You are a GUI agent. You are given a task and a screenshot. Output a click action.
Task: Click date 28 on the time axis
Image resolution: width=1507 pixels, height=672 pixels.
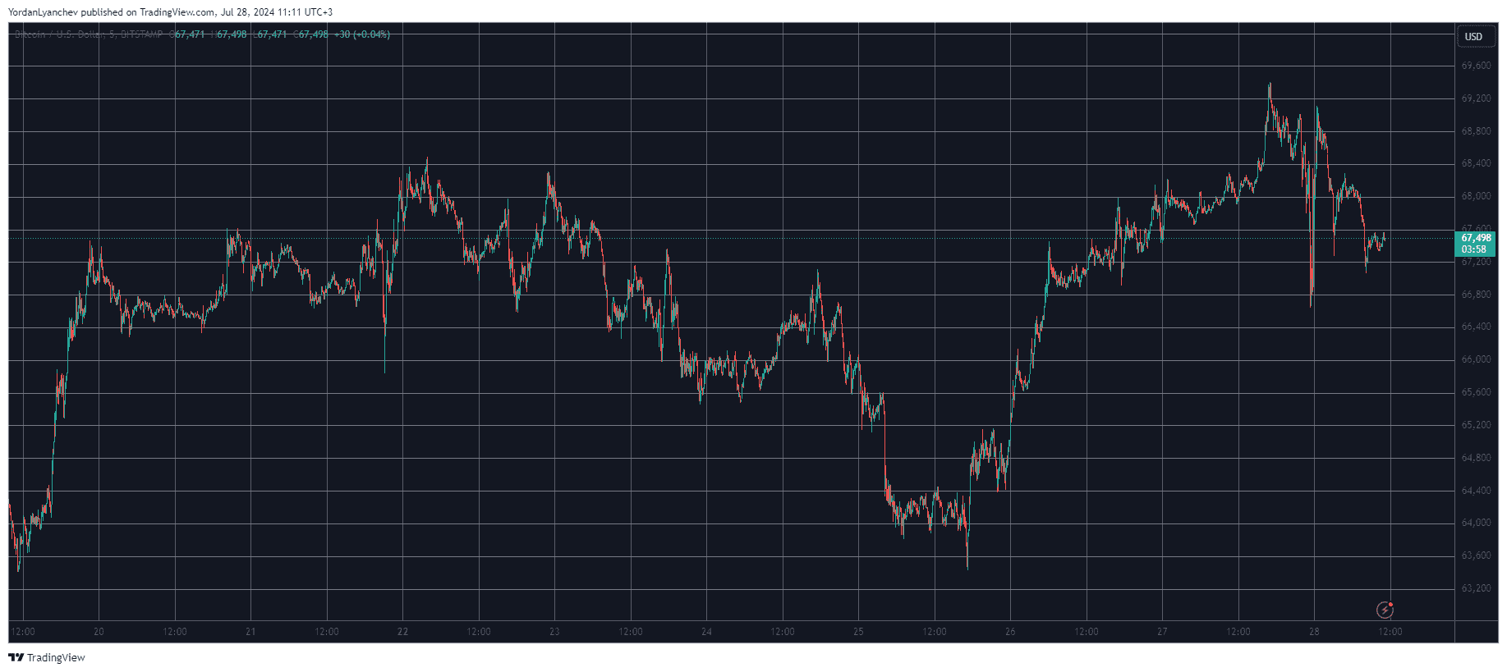click(1314, 632)
